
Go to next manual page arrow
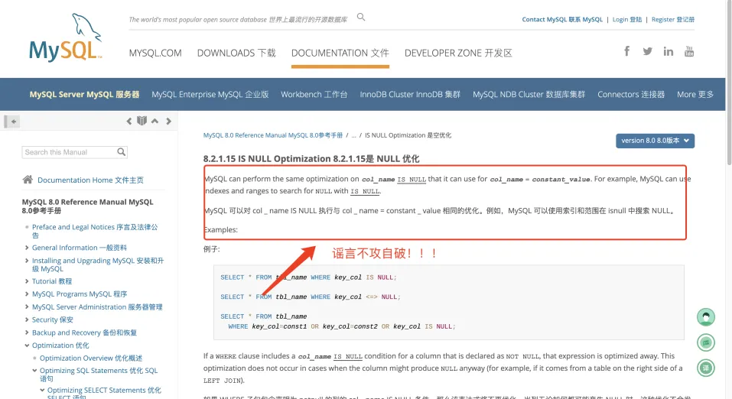tap(168, 122)
